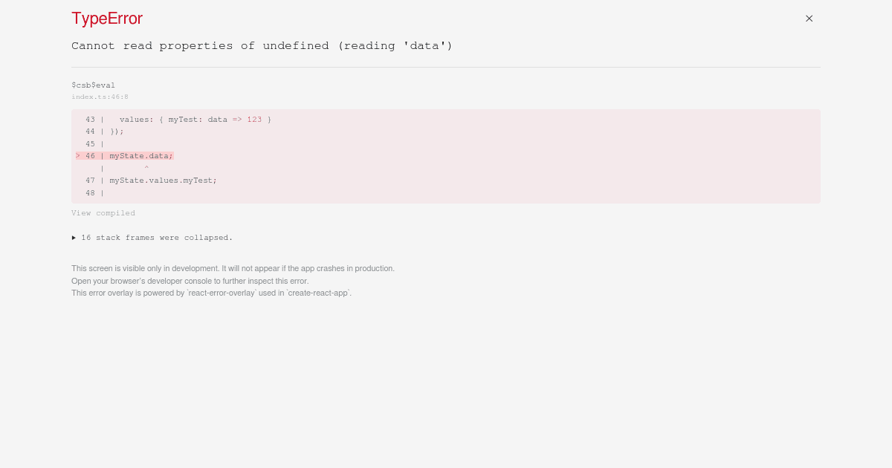
Task: Click code line 43 with values: { myTest
Action: click(x=178, y=120)
